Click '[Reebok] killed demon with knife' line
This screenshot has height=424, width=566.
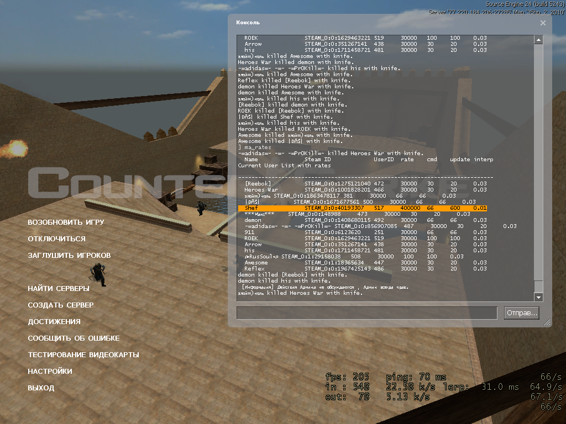(x=292, y=104)
